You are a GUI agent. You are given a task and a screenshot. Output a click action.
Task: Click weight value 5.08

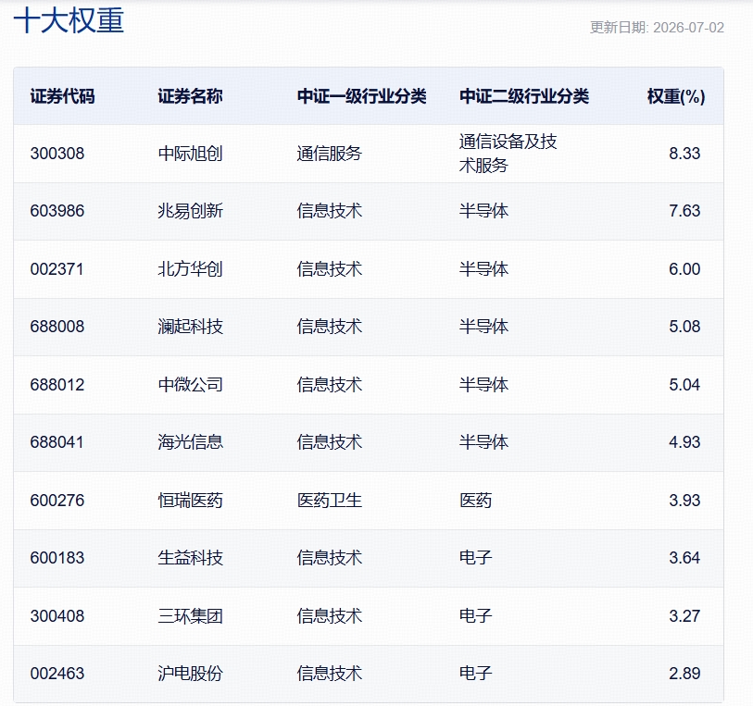(684, 327)
